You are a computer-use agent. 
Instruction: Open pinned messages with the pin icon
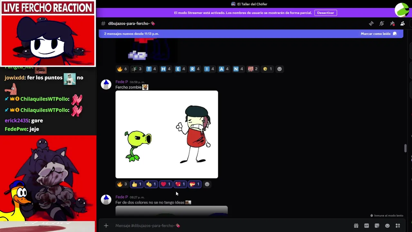click(392, 24)
